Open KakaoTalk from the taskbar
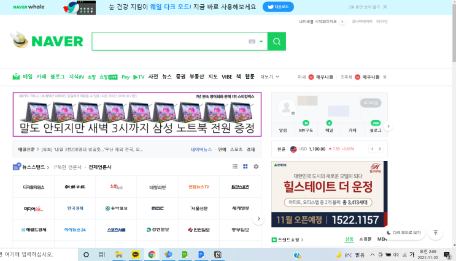The width and height of the screenshot is (456, 261). pyautogui.click(x=135, y=255)
